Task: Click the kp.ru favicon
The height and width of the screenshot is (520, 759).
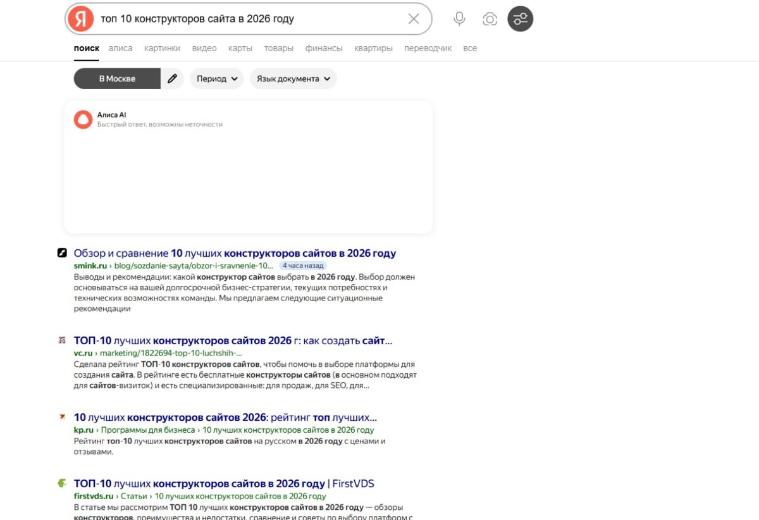Action: tap(62, 417)
